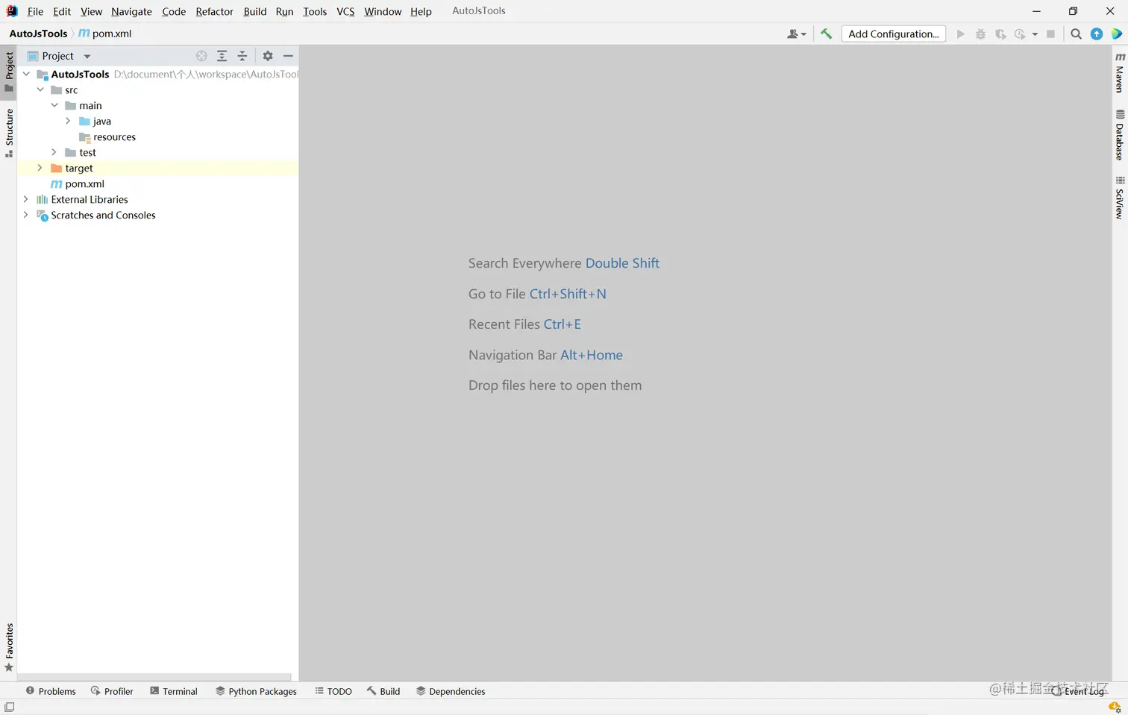Click the IntelliJ logo in title bar
Image resolution: width=1128 pixels, height=715 pixels.
12,11
